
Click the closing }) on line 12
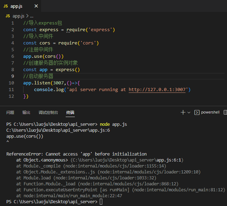click(26, 96)
